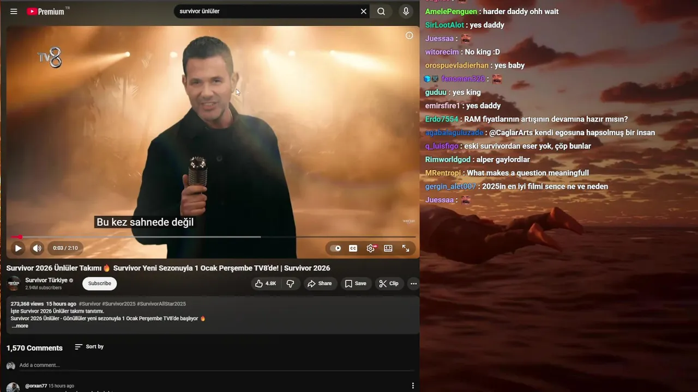Image resolution: width=698 pixels, height=392 pixels.
Task: Click chat username agabalaguluzade
Action: (x=454, y=133)
